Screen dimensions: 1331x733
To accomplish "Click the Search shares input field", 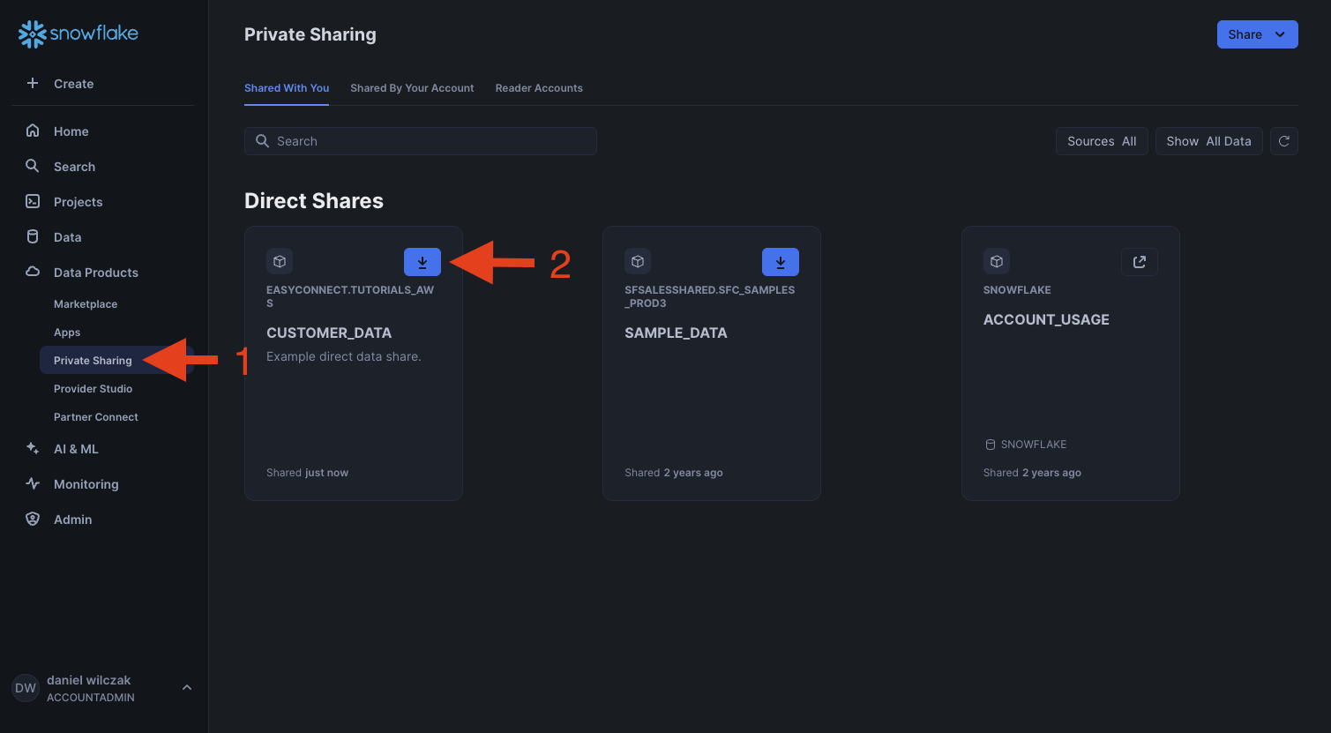I will point(421,141).
